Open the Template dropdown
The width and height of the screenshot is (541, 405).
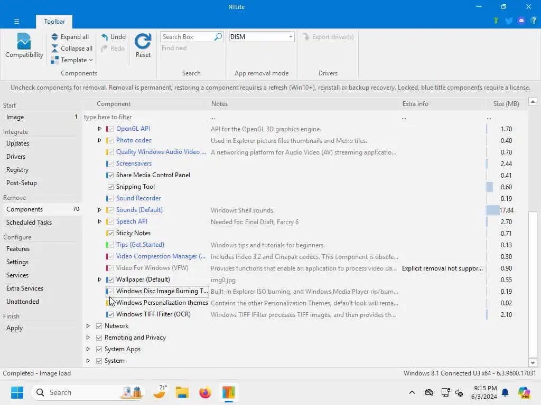(x=72, y=60)
